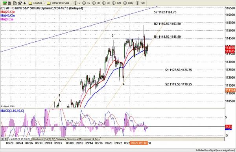Click the 112500 price axis label
Viewport: 236px width, 152px height.
point(230,70)
